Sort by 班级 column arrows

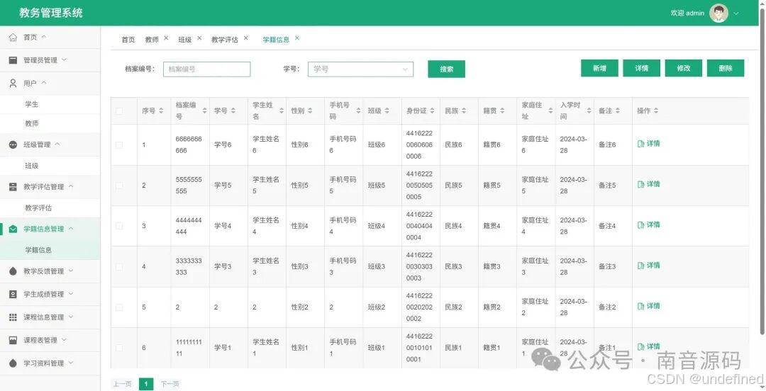tap(387, 110)
